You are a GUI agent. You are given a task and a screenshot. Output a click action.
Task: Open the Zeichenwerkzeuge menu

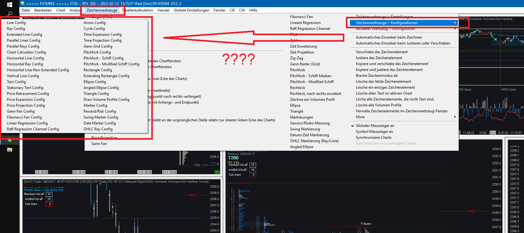102,10
